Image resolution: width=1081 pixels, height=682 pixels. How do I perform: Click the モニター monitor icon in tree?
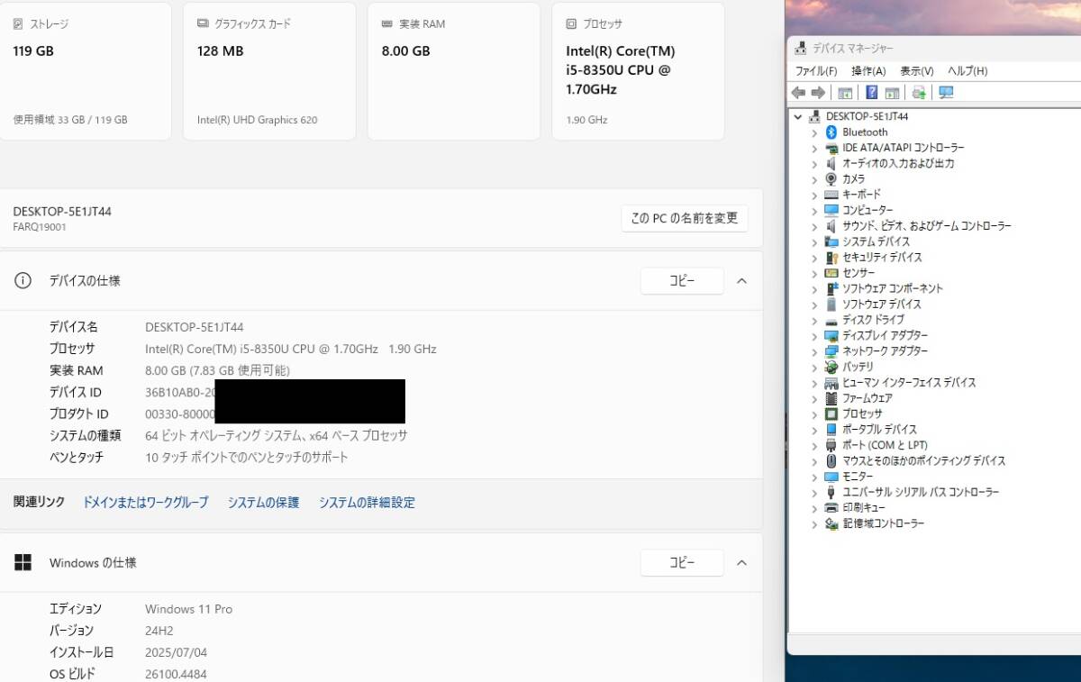point(831,477)
